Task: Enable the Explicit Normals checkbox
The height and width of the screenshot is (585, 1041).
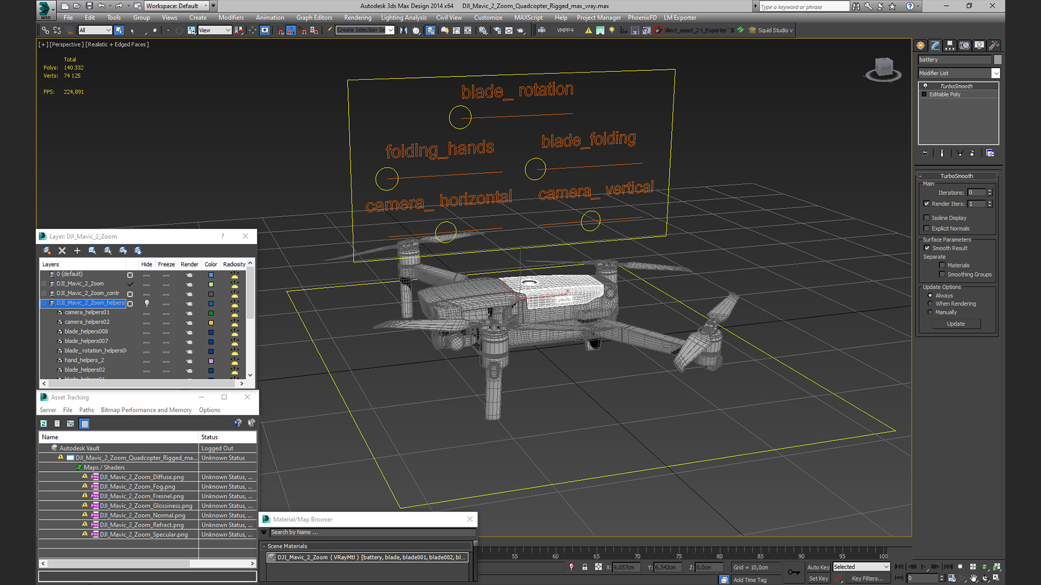Action: [x=927, y=229]
